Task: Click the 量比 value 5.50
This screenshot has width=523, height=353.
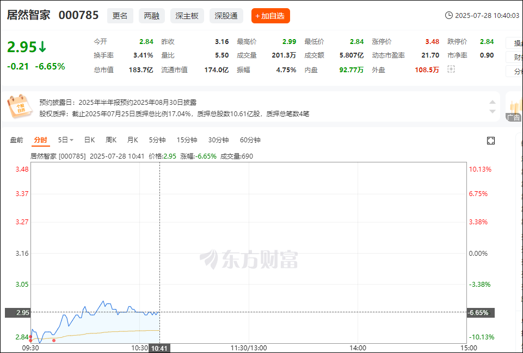Action: point(222,55)
